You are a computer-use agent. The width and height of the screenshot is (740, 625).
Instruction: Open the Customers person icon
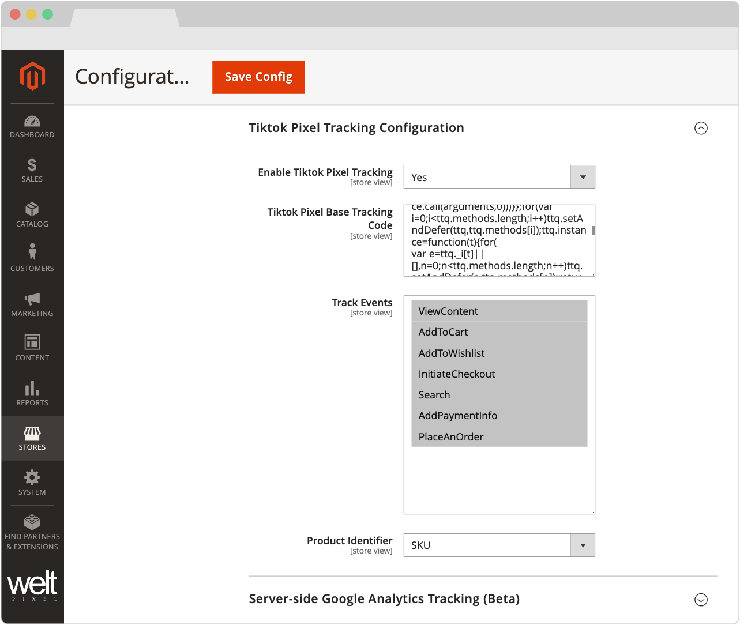click(32, 253)
